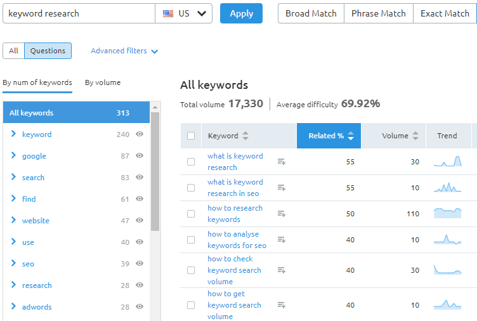Check the box for 'what is keyword research'
This screenshot has height=321, width=477.
tap(191, 162)
